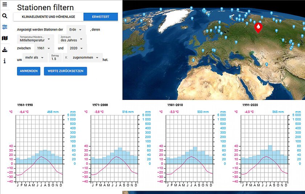Click the map icon in sidebar
This screenshot has width=305, height=194.
(x=5, y=38)
